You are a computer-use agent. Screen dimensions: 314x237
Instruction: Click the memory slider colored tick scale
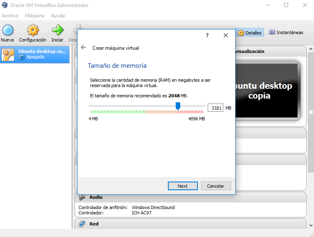(147, 112)
